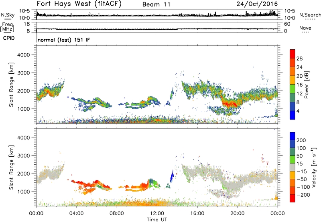Click the "04:00" time axis label
321x222 pixels.
pos(77,214)
